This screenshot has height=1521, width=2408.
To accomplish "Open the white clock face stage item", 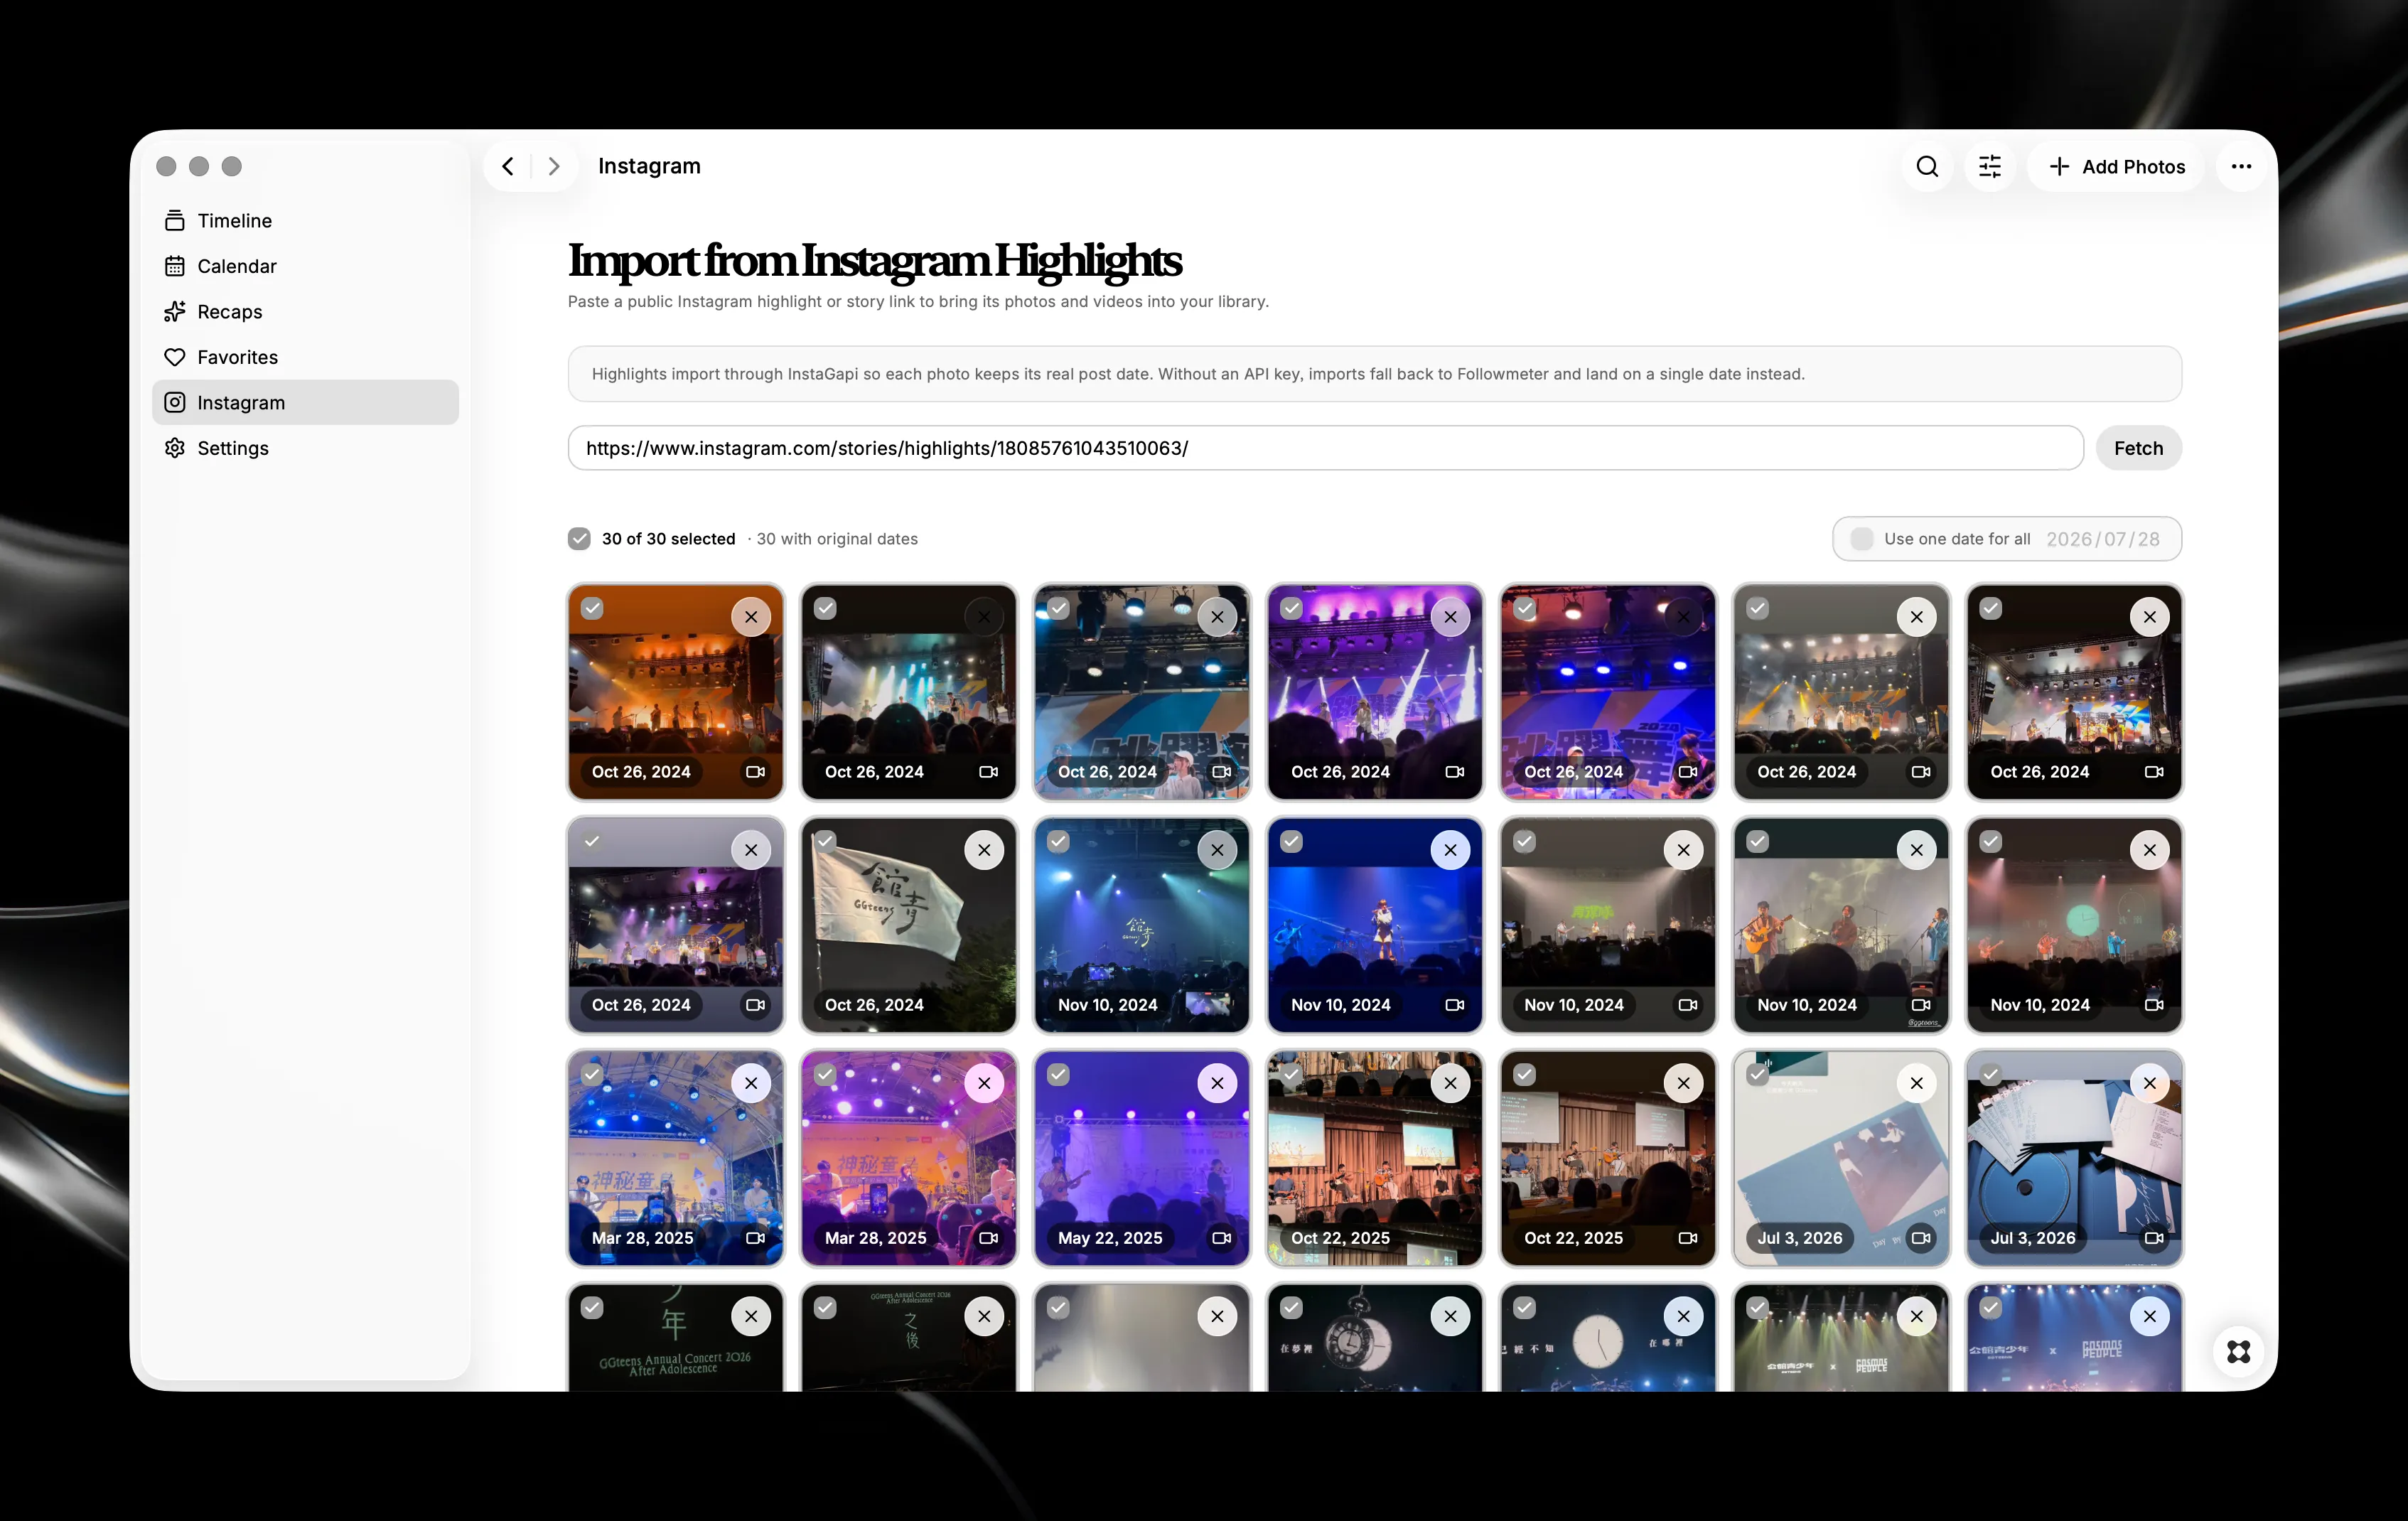I will coord(1608,1338).
